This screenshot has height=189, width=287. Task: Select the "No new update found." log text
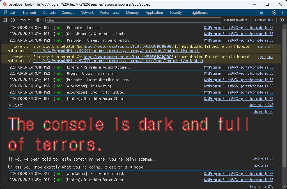click(107, 174)
